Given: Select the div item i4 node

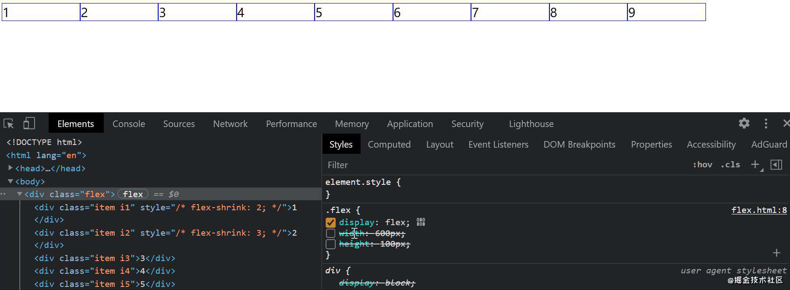Looking at the screenshot, I should (105, 271).
